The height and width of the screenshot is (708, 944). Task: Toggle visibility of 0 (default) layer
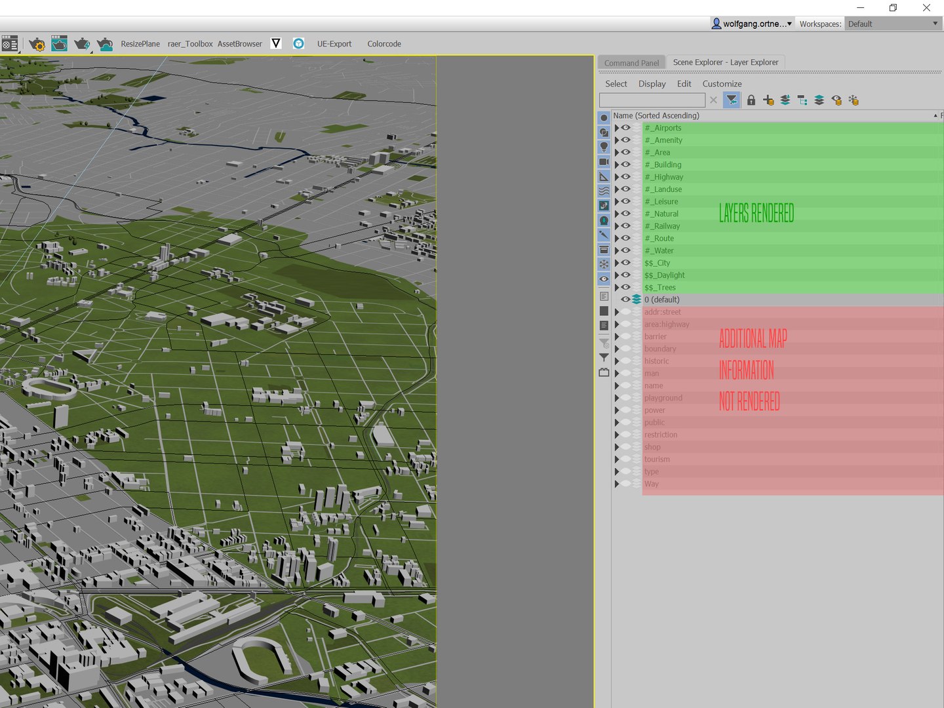pos(626,300)
